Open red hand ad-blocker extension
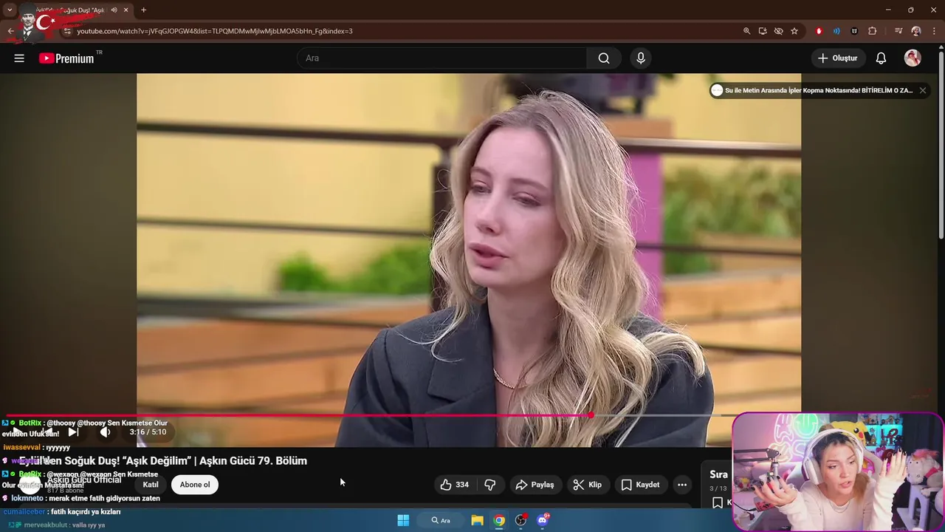945x532 pixels. pyautogui.click(x=819, y=31)
